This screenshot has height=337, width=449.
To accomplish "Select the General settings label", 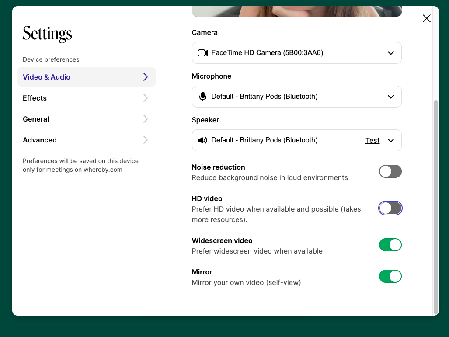I will coord(36,119).
